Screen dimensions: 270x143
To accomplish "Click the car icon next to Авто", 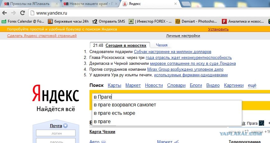I will coord(103,142).
